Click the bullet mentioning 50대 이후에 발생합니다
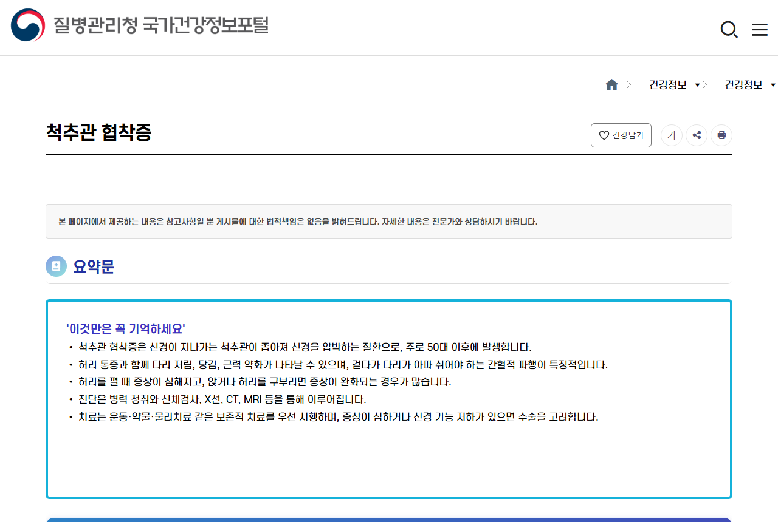778x522 pixels. point(305,348)
